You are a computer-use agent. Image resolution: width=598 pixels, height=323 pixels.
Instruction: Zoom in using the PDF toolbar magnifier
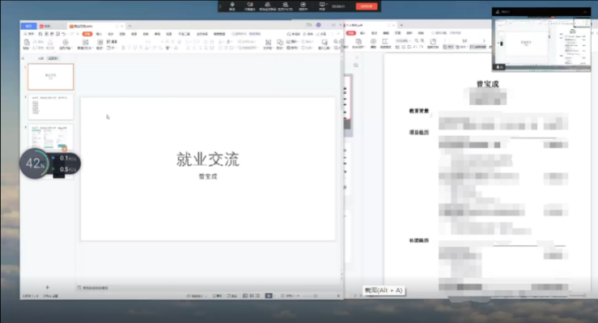pyautogui.click(x=422, y=40)
